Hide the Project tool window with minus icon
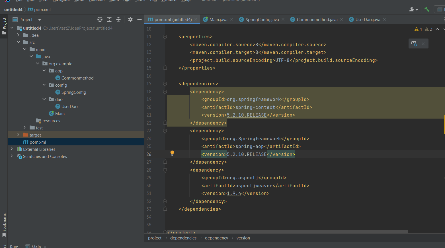 139,19
